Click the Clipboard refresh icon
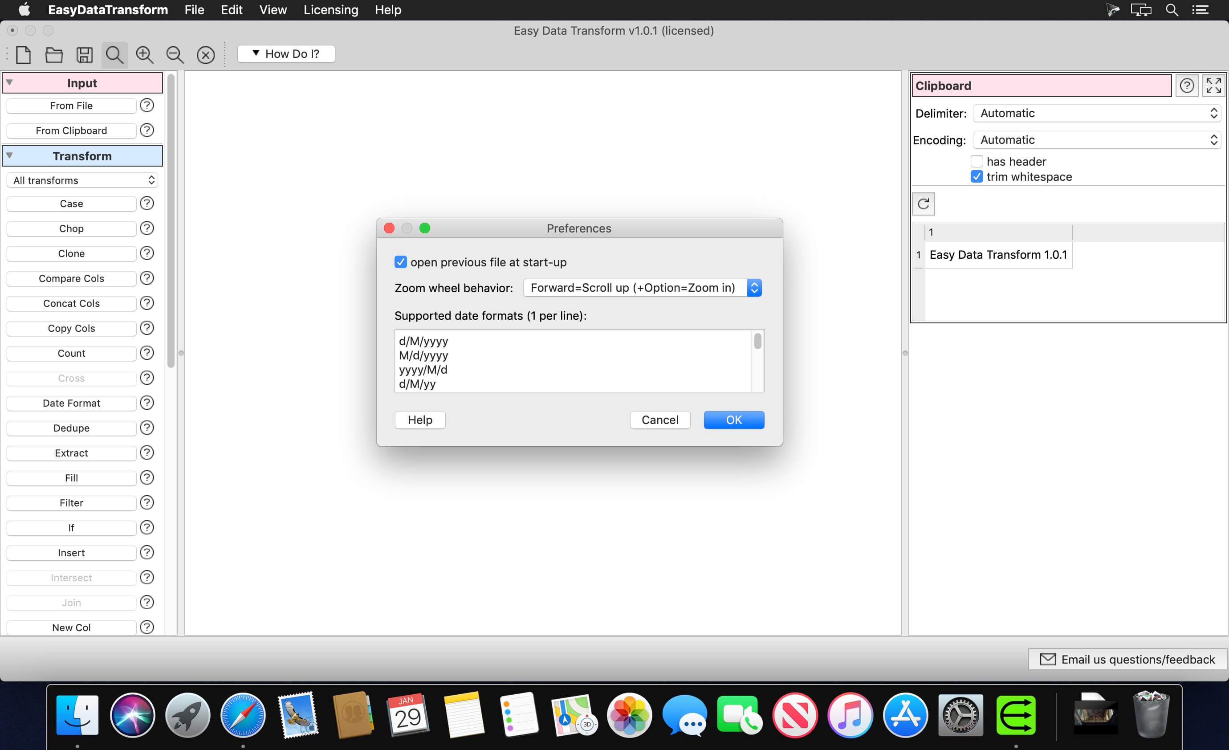This screenshot has height=750, width=1229. [x=923, y=204]
